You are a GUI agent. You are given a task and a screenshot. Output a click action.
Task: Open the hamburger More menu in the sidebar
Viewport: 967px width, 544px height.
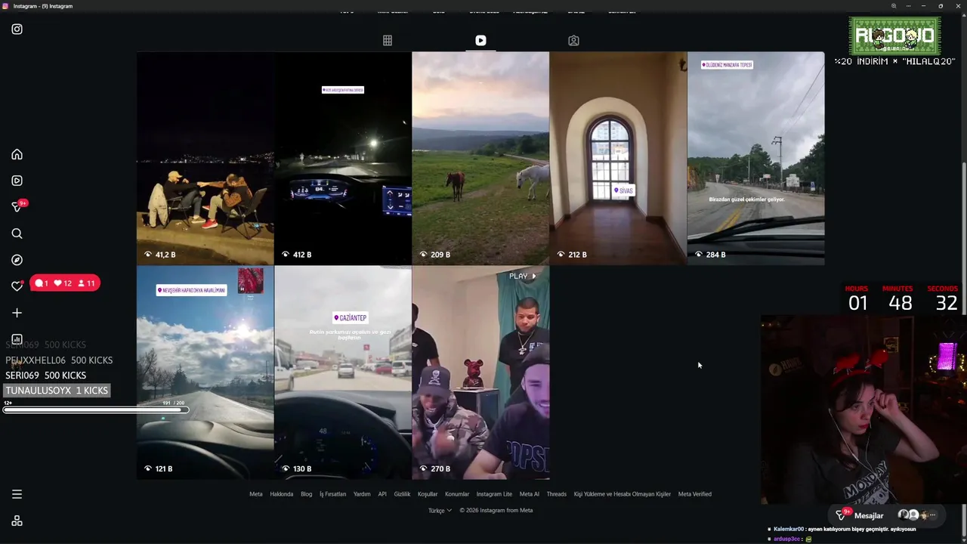(x=17, y=494)
